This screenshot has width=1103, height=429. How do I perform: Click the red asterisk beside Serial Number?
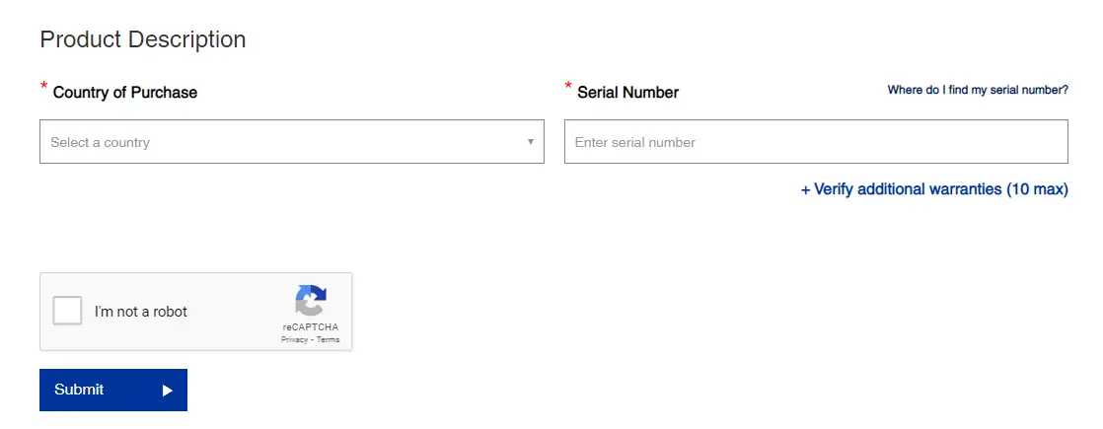point(568,88)
